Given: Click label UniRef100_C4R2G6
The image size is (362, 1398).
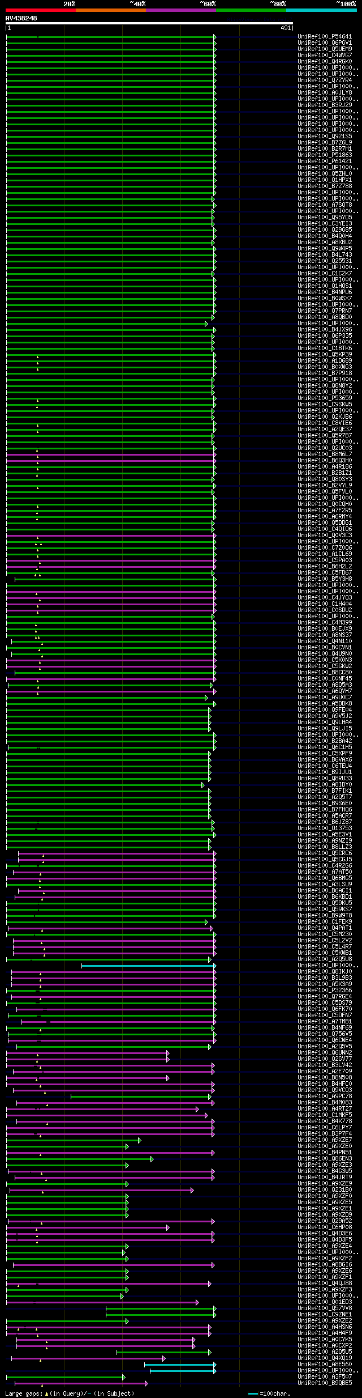Looking at the screenshot, I should coord(325,865).
